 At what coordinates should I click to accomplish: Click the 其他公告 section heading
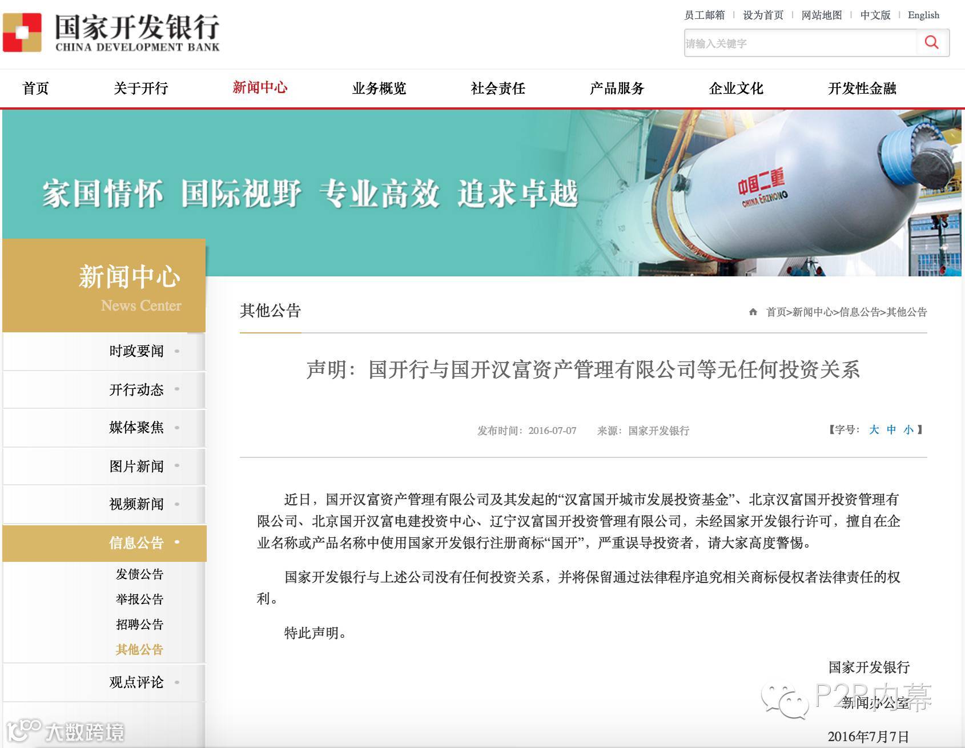point(271,311)
